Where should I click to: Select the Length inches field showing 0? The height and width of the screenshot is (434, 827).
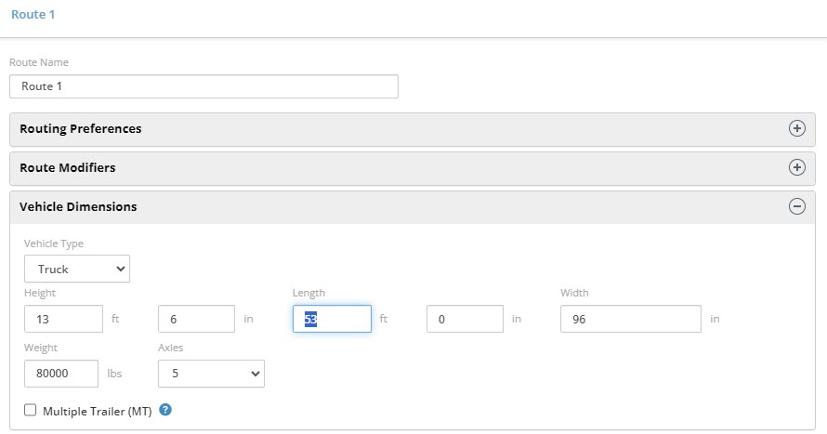click(465, 319)
